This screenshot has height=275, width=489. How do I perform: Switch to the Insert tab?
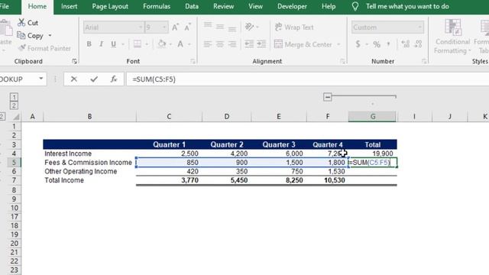(69, 7)
